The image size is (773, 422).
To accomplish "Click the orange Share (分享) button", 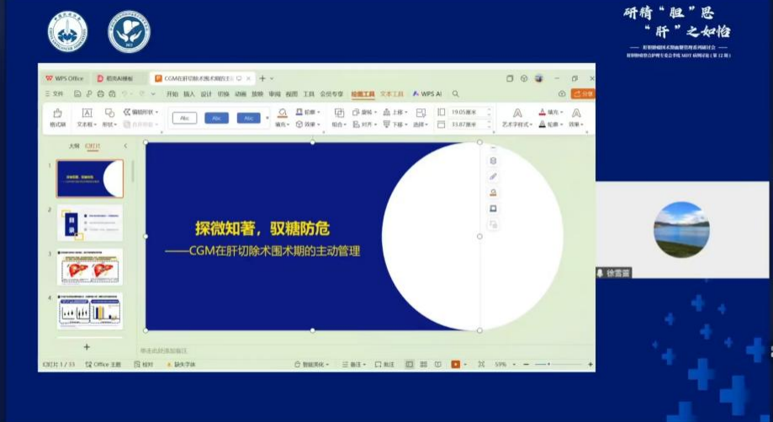I will (583, 93).
